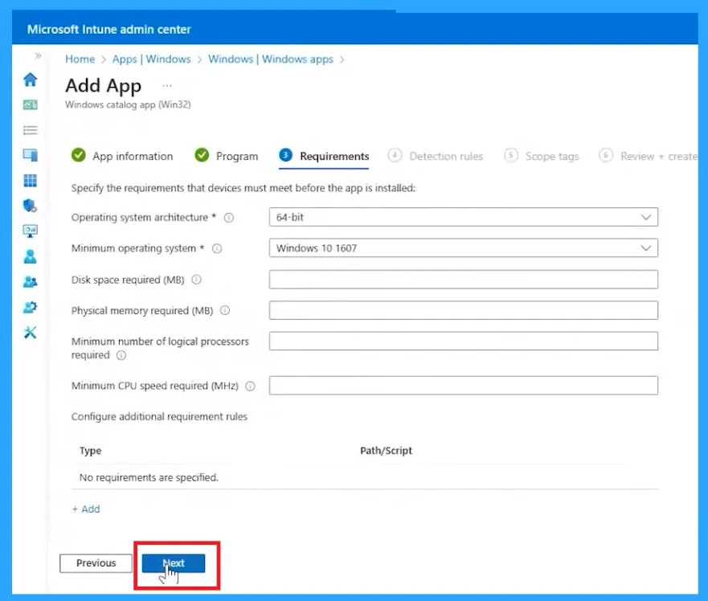Screen dimensions: 708x601
Task: Click + Add requirement rule link
Action: tap(86, 509)
